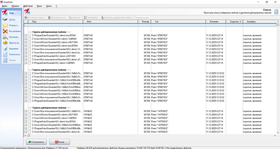The width and height of the screenshot is (280, 149).
Task: Sort list by the Размер column header
Action: tap(145, 21)
